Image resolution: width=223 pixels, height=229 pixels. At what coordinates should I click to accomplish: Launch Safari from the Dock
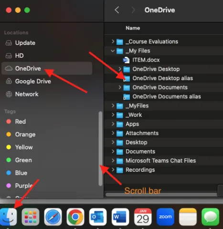point(53,217)
